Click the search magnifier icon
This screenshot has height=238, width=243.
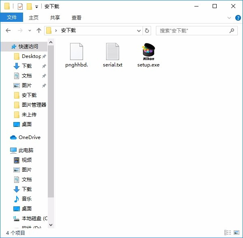[x=232, y=31]
